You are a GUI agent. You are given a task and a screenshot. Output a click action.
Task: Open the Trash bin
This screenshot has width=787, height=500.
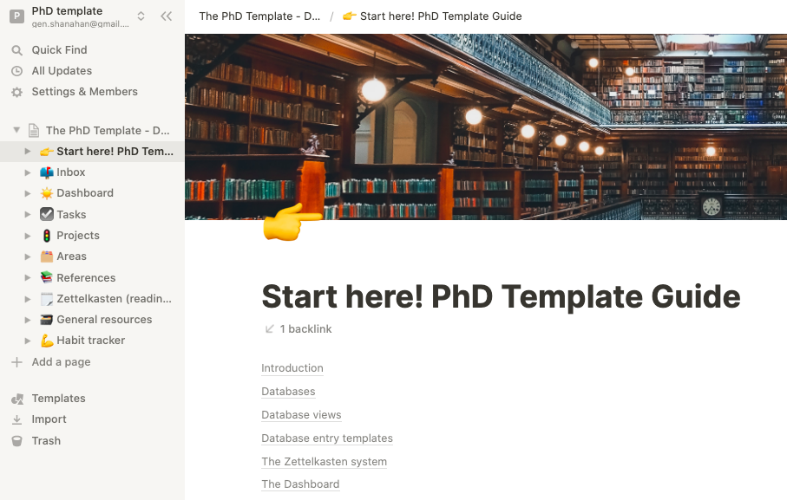(16, 441)
